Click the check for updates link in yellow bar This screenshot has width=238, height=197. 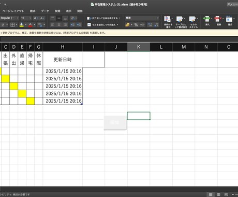point(76,33)
